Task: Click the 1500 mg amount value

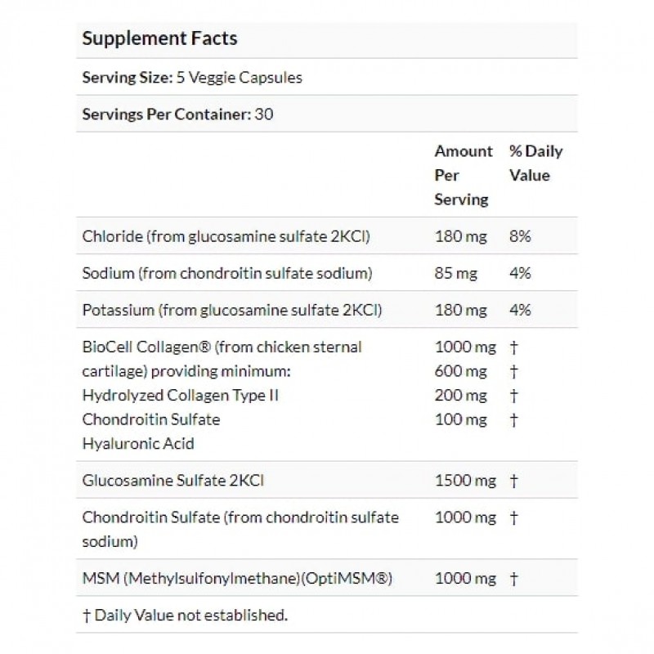Action: 465,482
